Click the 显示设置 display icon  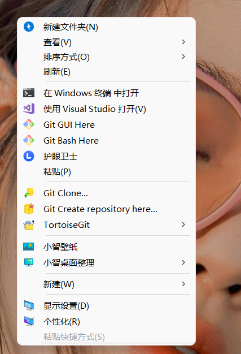tap(29, 305)
